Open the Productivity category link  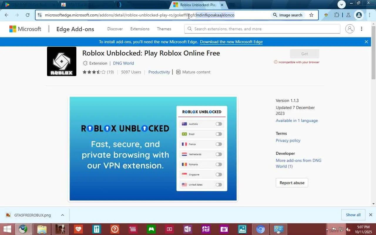pyautogui.click(x=159, y=72)
